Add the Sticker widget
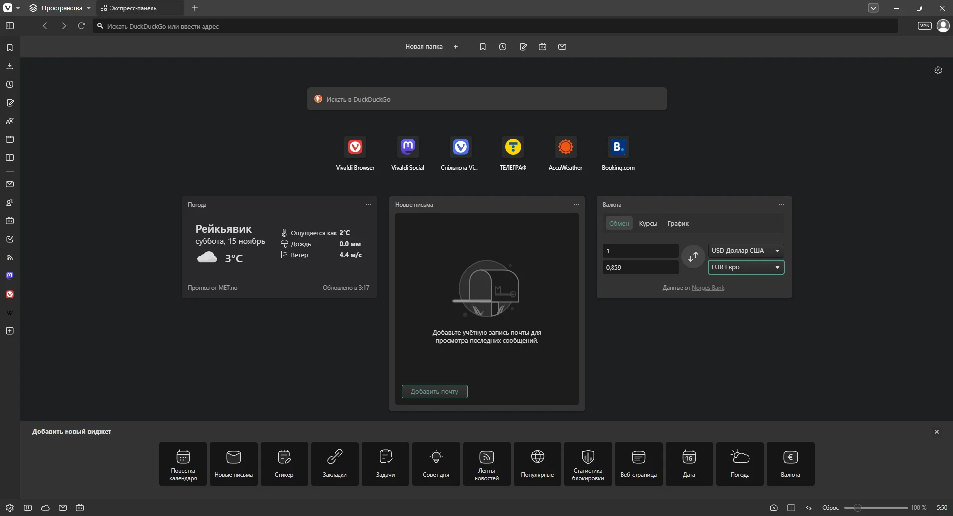 (x=284, y=463)
